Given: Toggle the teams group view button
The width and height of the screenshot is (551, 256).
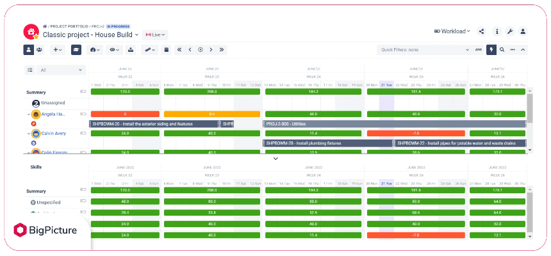Looking at the screenshot, I should pyautogui.click(x=40, y=49).
